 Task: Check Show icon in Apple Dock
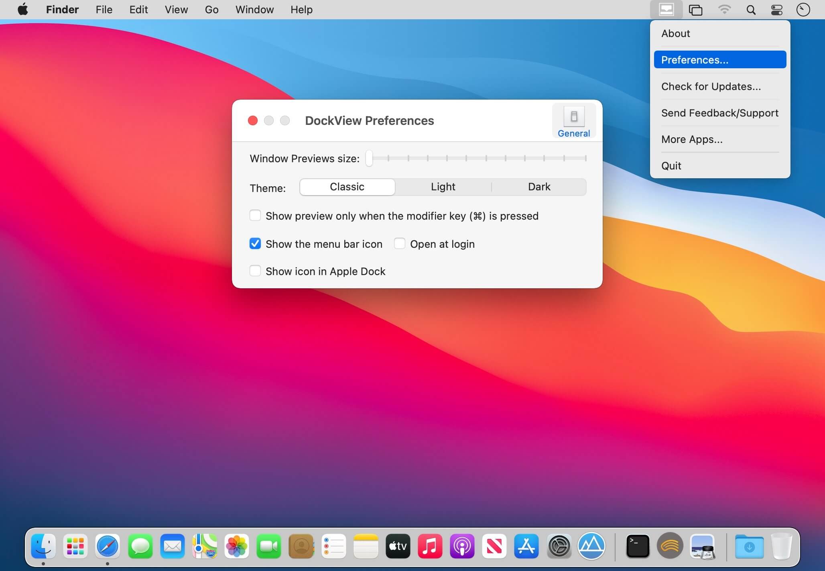click(255, 271)
